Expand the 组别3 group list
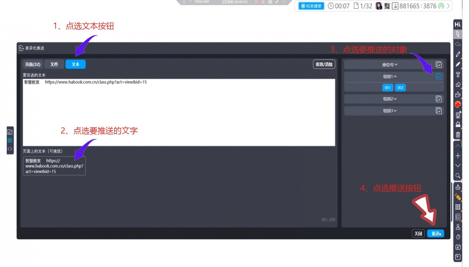The width and height of the screenshot is (470, 267). pyautogui.click(x=390, y=111)
